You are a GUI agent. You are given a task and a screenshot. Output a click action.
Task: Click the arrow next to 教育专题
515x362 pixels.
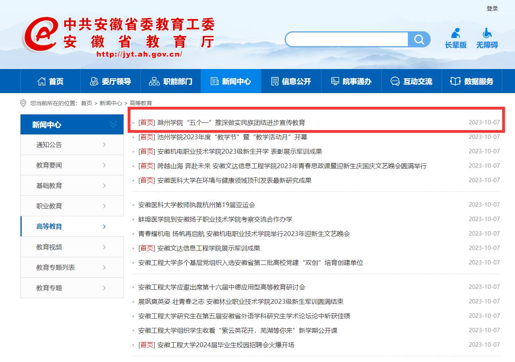tap(104, 288)
